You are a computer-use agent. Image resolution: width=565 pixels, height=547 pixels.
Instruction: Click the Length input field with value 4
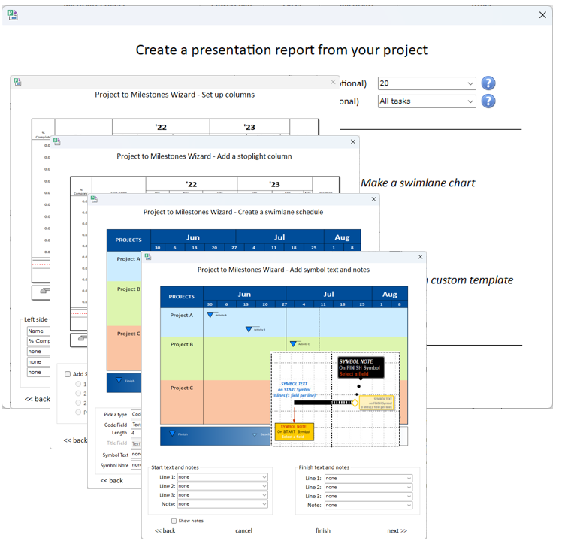(x=136, y=433)
